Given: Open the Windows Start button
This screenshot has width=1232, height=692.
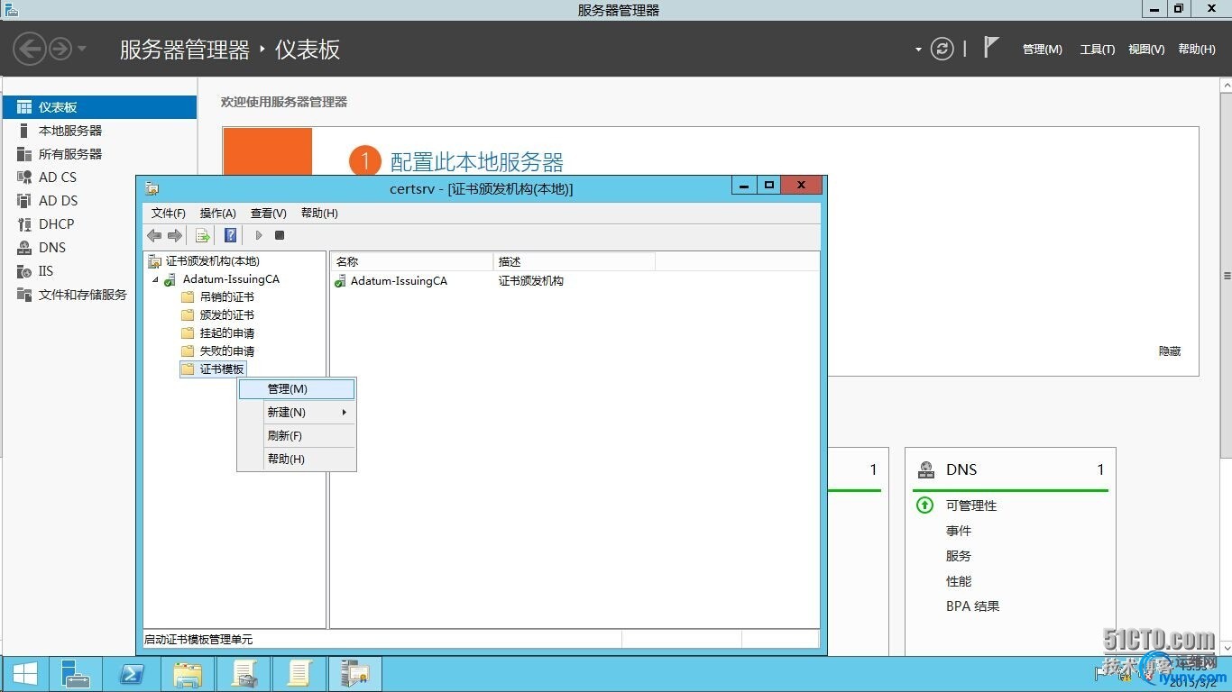Looking at the screenshot, I should point(24,674).
